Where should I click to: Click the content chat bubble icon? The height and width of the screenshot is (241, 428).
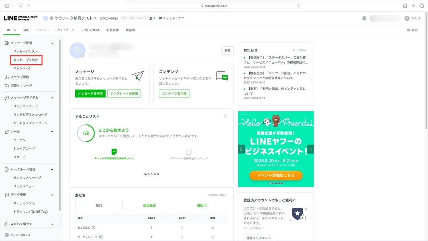point(222,76)
